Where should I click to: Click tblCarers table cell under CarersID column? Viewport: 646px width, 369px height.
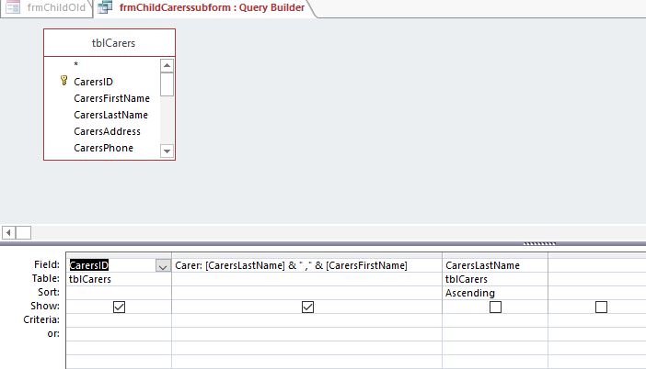tap(119, 279)
